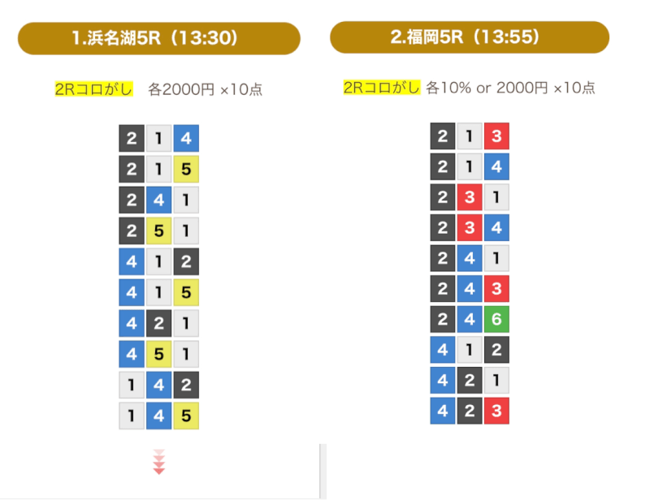Image resolution: width=650 pixels, height=500 pixels.
Task: Select the 各2000円 ×10点 text
Action: pyautogui.click(x=206, y=89)
